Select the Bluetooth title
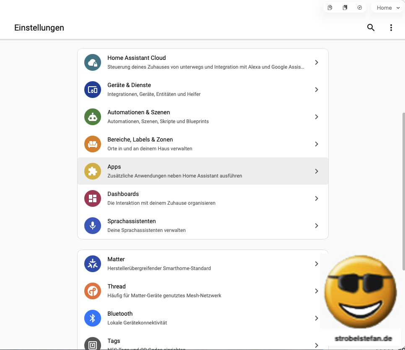Screen dimensions: 405x350 120,314
